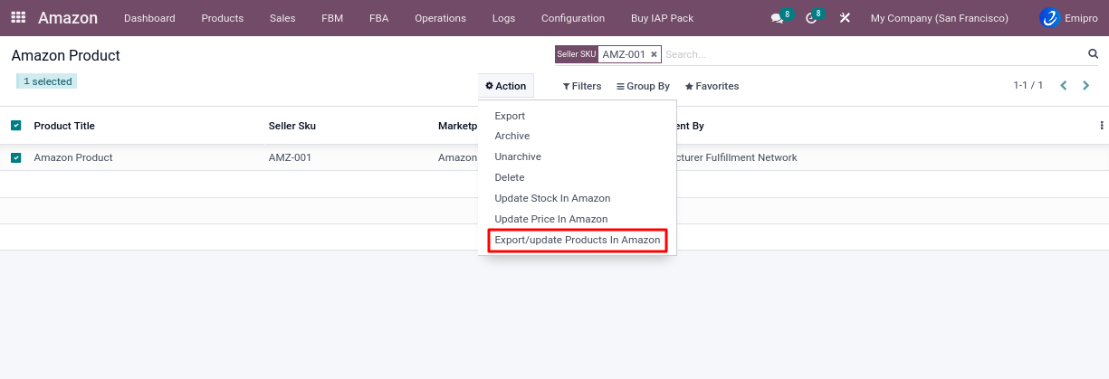Go to next page arrow
This screenshot has height=379, width=1109.
point(1087,86)
